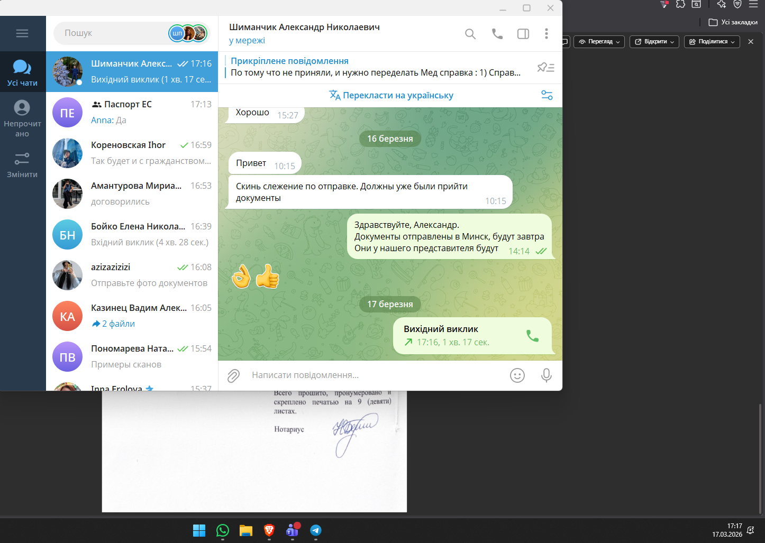Open the Паспорт ЕС group chat
765x543 pixels.
pos(132,112)
